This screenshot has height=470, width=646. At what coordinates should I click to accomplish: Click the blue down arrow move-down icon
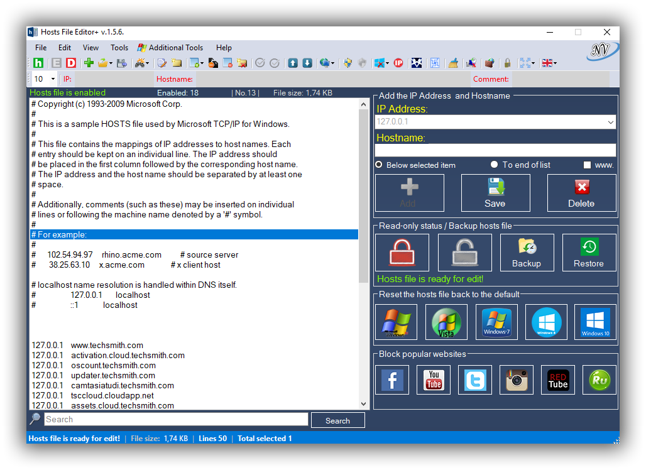click(307, 63)
